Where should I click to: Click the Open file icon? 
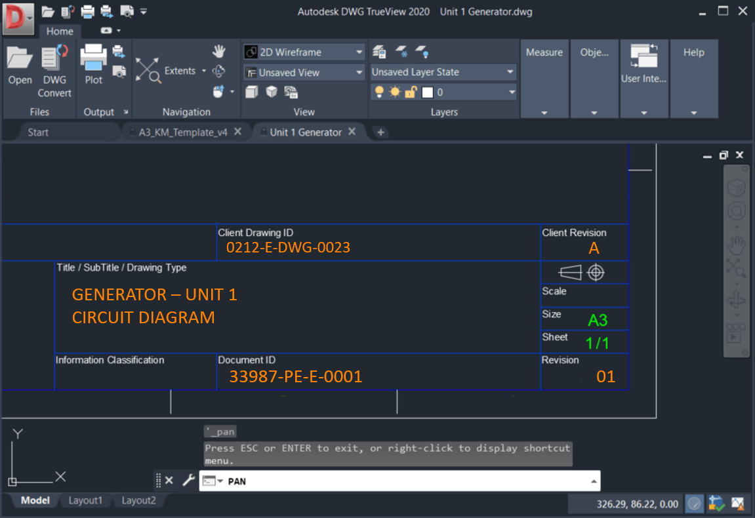20,59
